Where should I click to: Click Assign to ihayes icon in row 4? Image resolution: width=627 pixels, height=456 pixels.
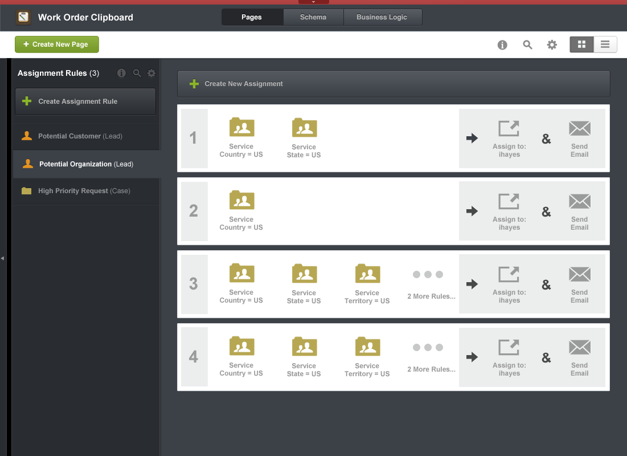509,347
